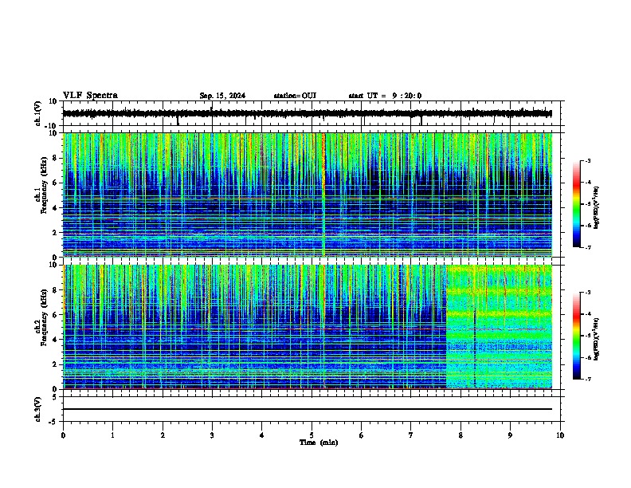This screenshot has height=488, width=631.
Task: Click the '-3' value on ch.1 colorbar
Action: pos(587,160)
